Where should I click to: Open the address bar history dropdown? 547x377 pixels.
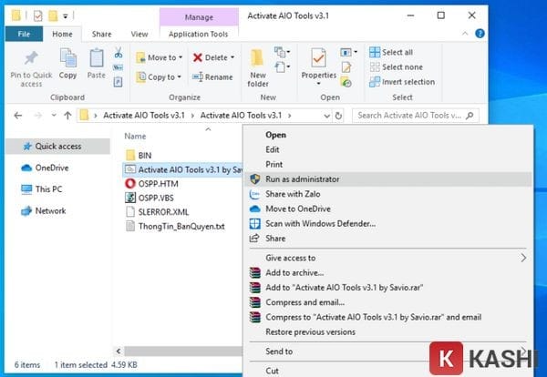point(327,116)
